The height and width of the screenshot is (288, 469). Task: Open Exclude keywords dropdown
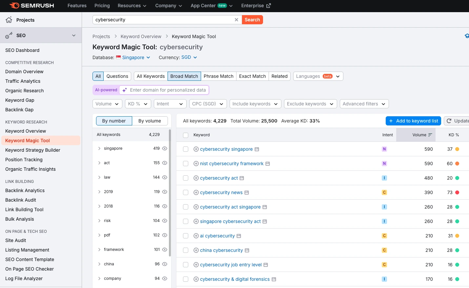[x=311, y=104]
